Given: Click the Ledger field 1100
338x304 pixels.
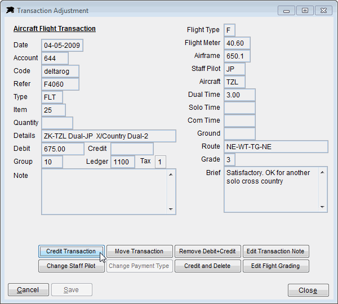Looking at the screenshot, I should click(123, 162).
